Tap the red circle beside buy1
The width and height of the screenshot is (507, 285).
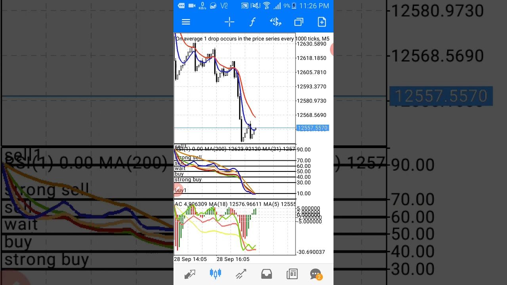pyautogui.click(x=177, y=190)
